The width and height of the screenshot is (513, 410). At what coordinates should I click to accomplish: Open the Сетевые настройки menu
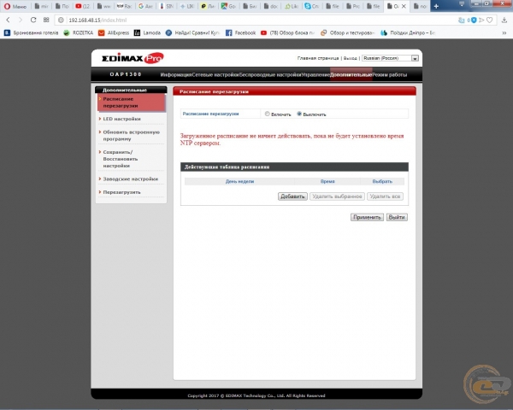pos(215,74)
